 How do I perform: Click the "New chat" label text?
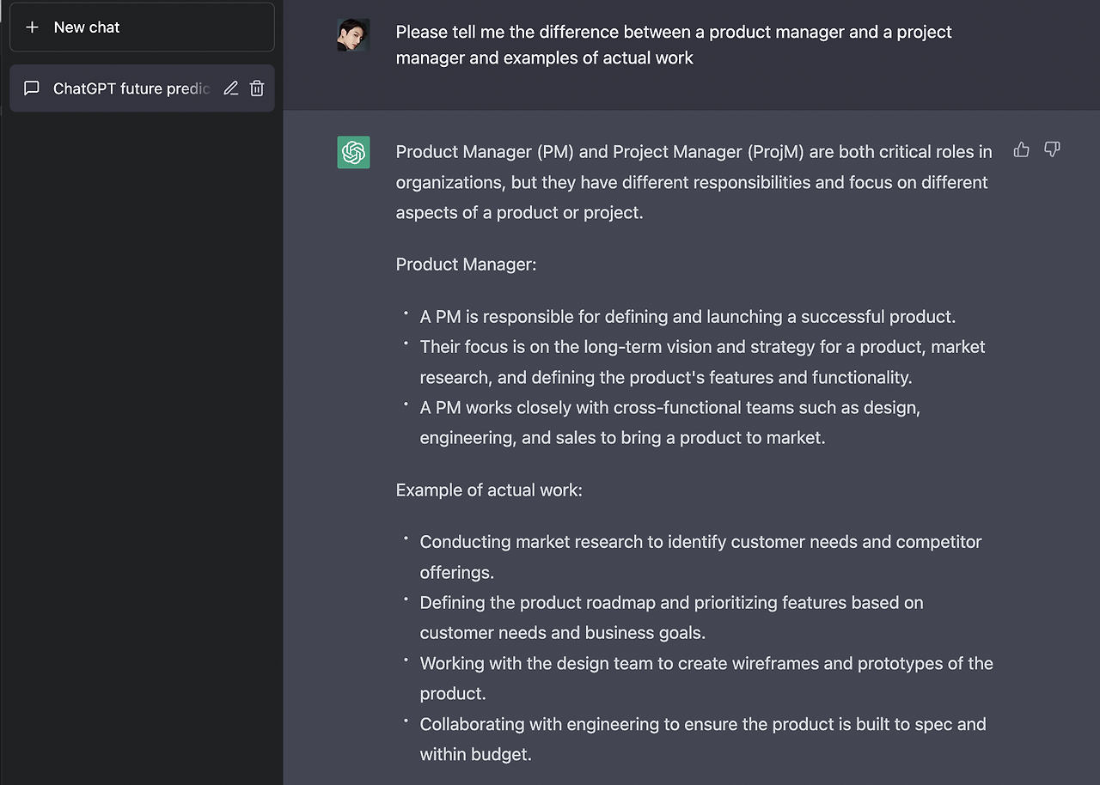pos(87,27)
